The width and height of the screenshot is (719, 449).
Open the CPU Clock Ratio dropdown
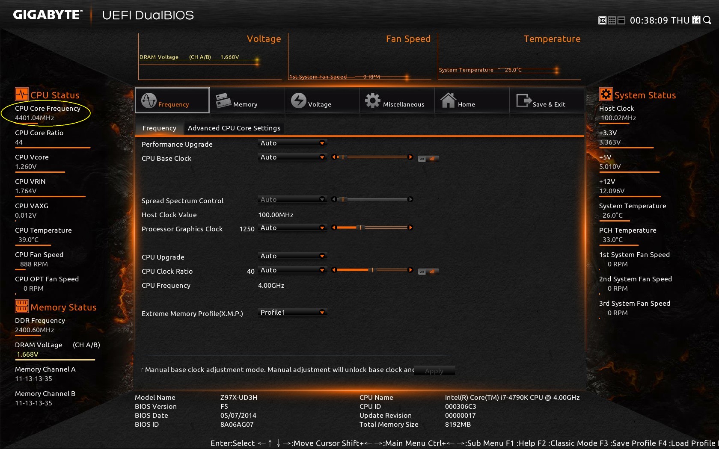tap(292, 270)
